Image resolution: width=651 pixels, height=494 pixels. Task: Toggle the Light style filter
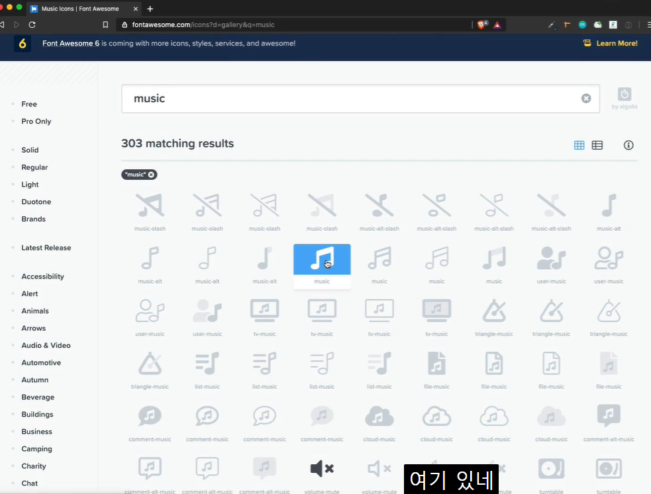(x=30, y=185)
